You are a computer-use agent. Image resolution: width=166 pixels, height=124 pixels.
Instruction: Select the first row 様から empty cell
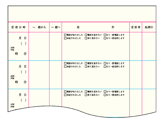[x=39, y=46]
